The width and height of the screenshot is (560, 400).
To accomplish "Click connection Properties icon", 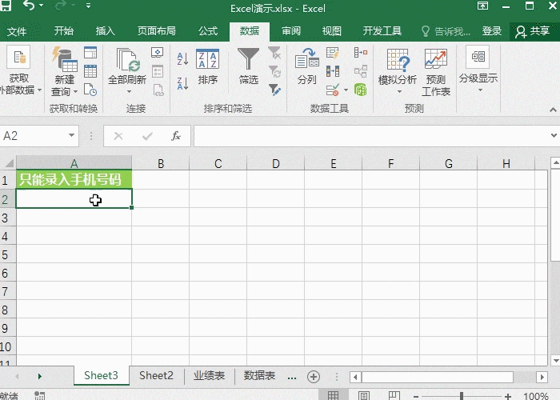I will click(x=157, y=71).
